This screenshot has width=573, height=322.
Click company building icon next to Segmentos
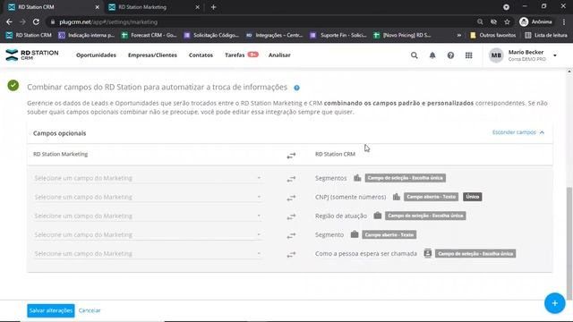[357, 178]
